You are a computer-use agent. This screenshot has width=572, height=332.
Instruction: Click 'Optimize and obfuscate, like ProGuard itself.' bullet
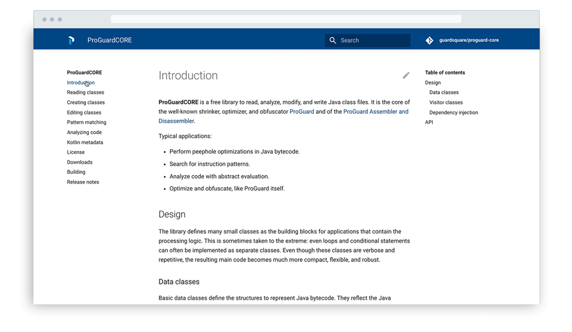[x=227, y=189]
